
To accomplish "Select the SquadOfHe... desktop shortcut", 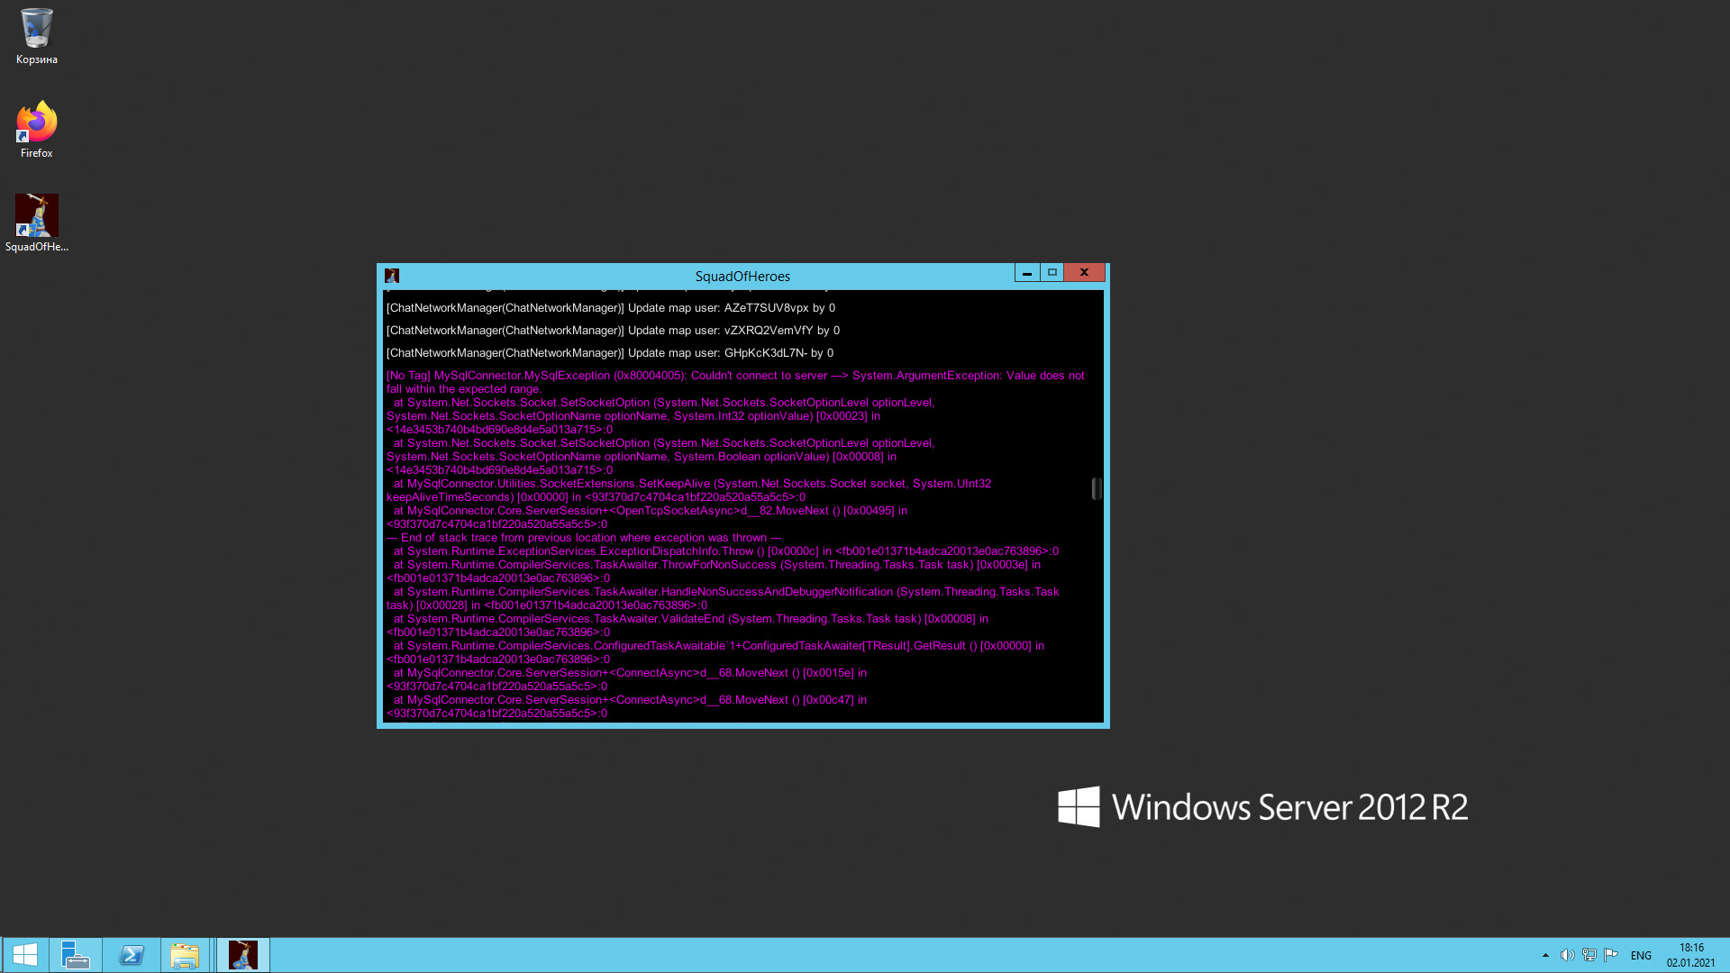I will [x=36, y=223].
